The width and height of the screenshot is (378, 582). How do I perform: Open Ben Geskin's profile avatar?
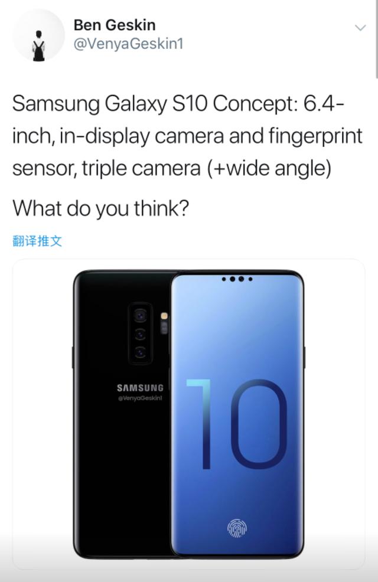[x=38, y=35]
